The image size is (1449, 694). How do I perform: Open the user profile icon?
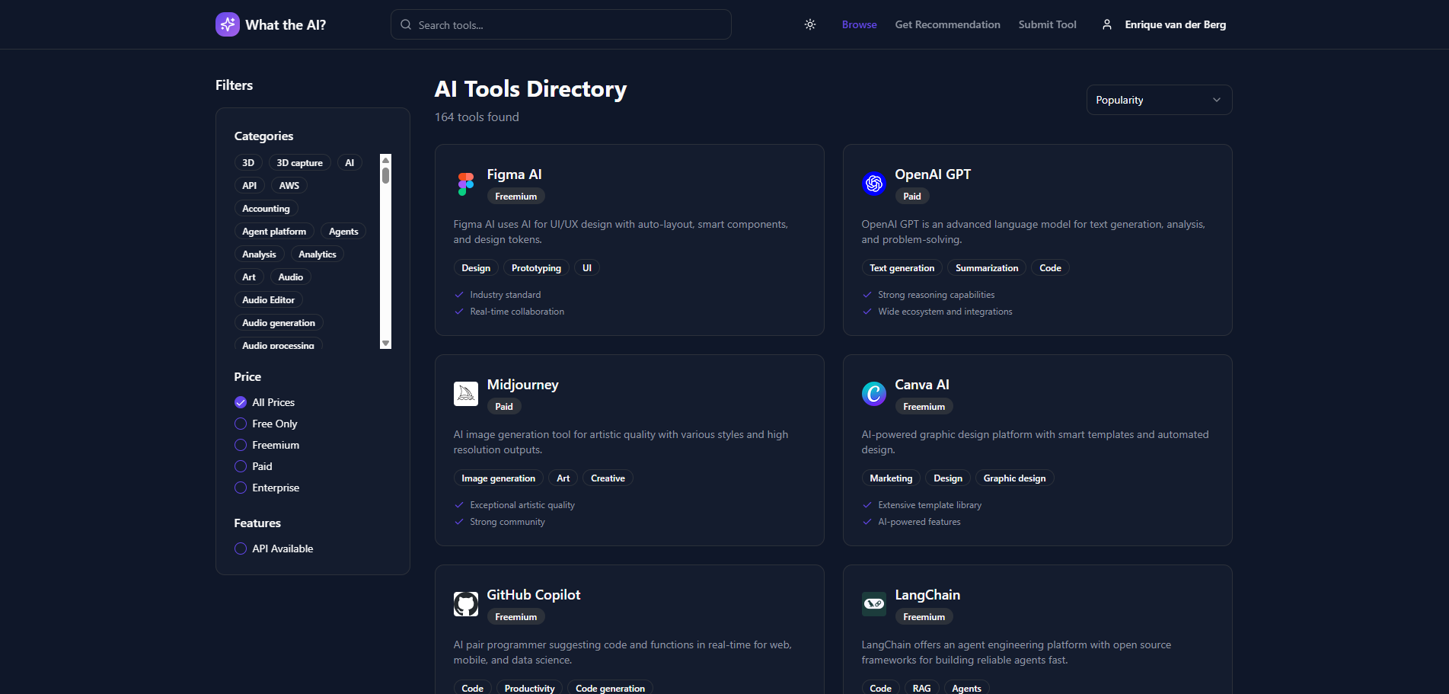[x=1106, y=24]
